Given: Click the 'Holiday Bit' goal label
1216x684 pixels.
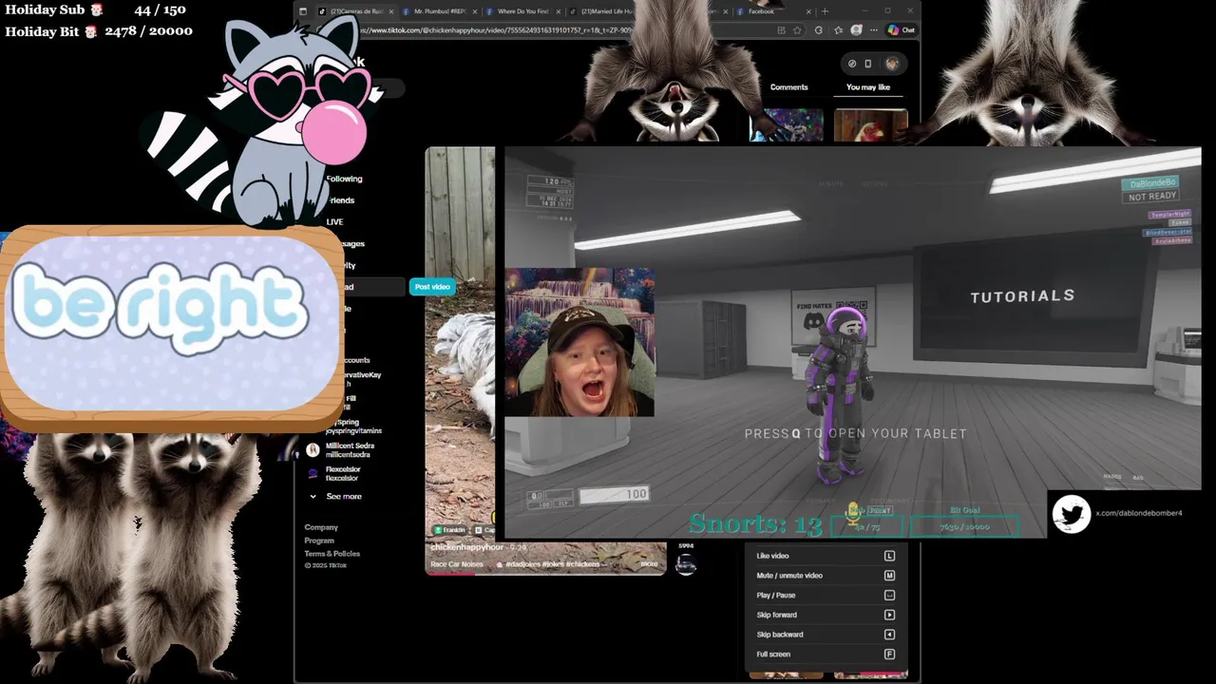Looking at the screenshot, I should [x=43, y=31].
